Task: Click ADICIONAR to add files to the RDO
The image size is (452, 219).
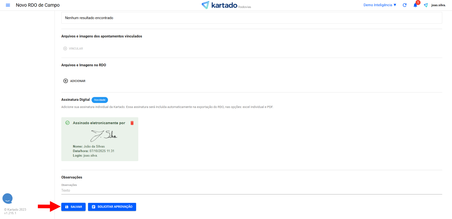Action: [75, 81]
